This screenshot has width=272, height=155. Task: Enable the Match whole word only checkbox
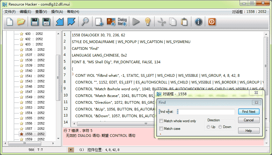(x=161, y=121)
